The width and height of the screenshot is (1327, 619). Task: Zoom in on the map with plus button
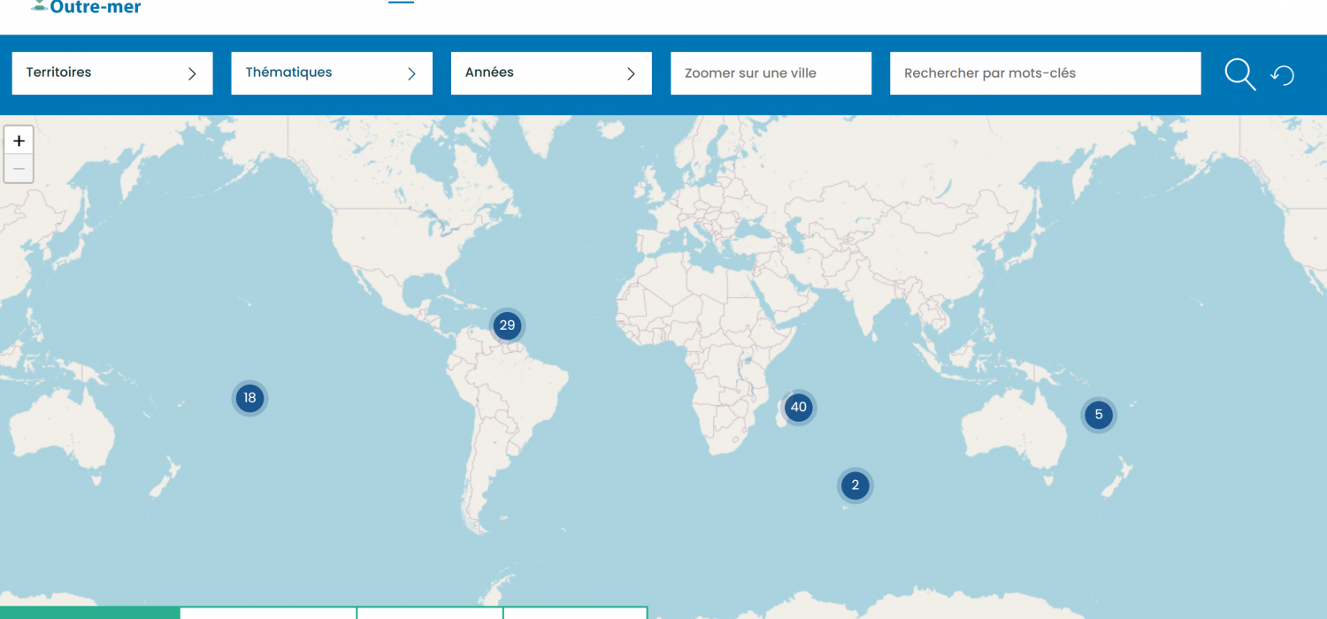click(19, 141)
